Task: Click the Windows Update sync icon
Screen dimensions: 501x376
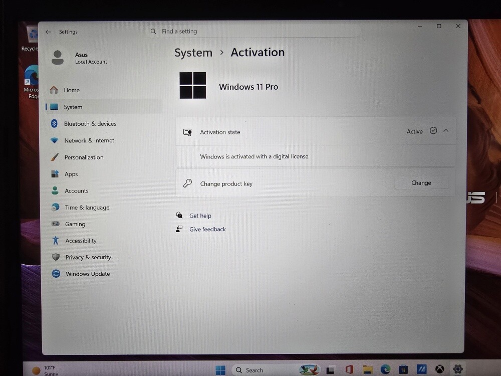Action: click(56, 274)
